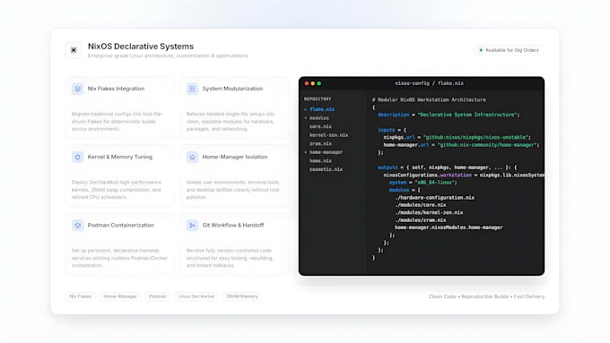Click the Kernel & Memory Tuning chip icon

coord(77,157)
